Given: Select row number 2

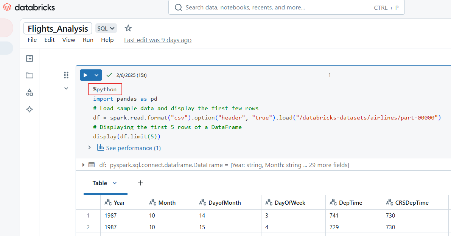Looking at the screenshot, I should pos(88,227).
